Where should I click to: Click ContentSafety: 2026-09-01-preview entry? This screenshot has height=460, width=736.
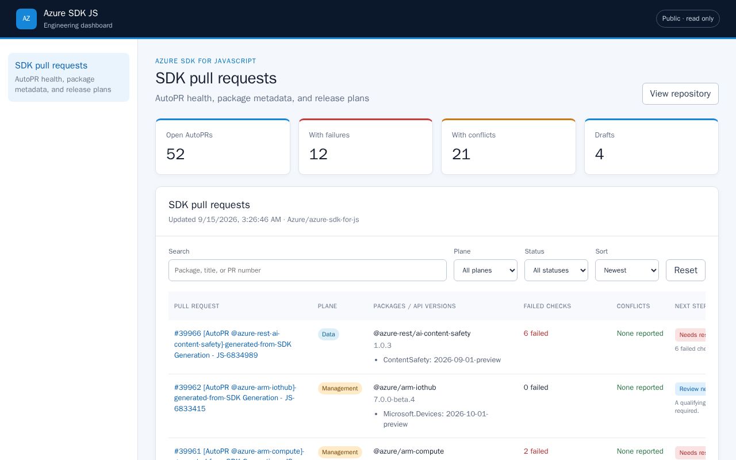point(442,360)
